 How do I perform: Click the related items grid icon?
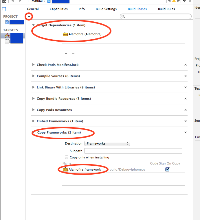tap(4, 1)
